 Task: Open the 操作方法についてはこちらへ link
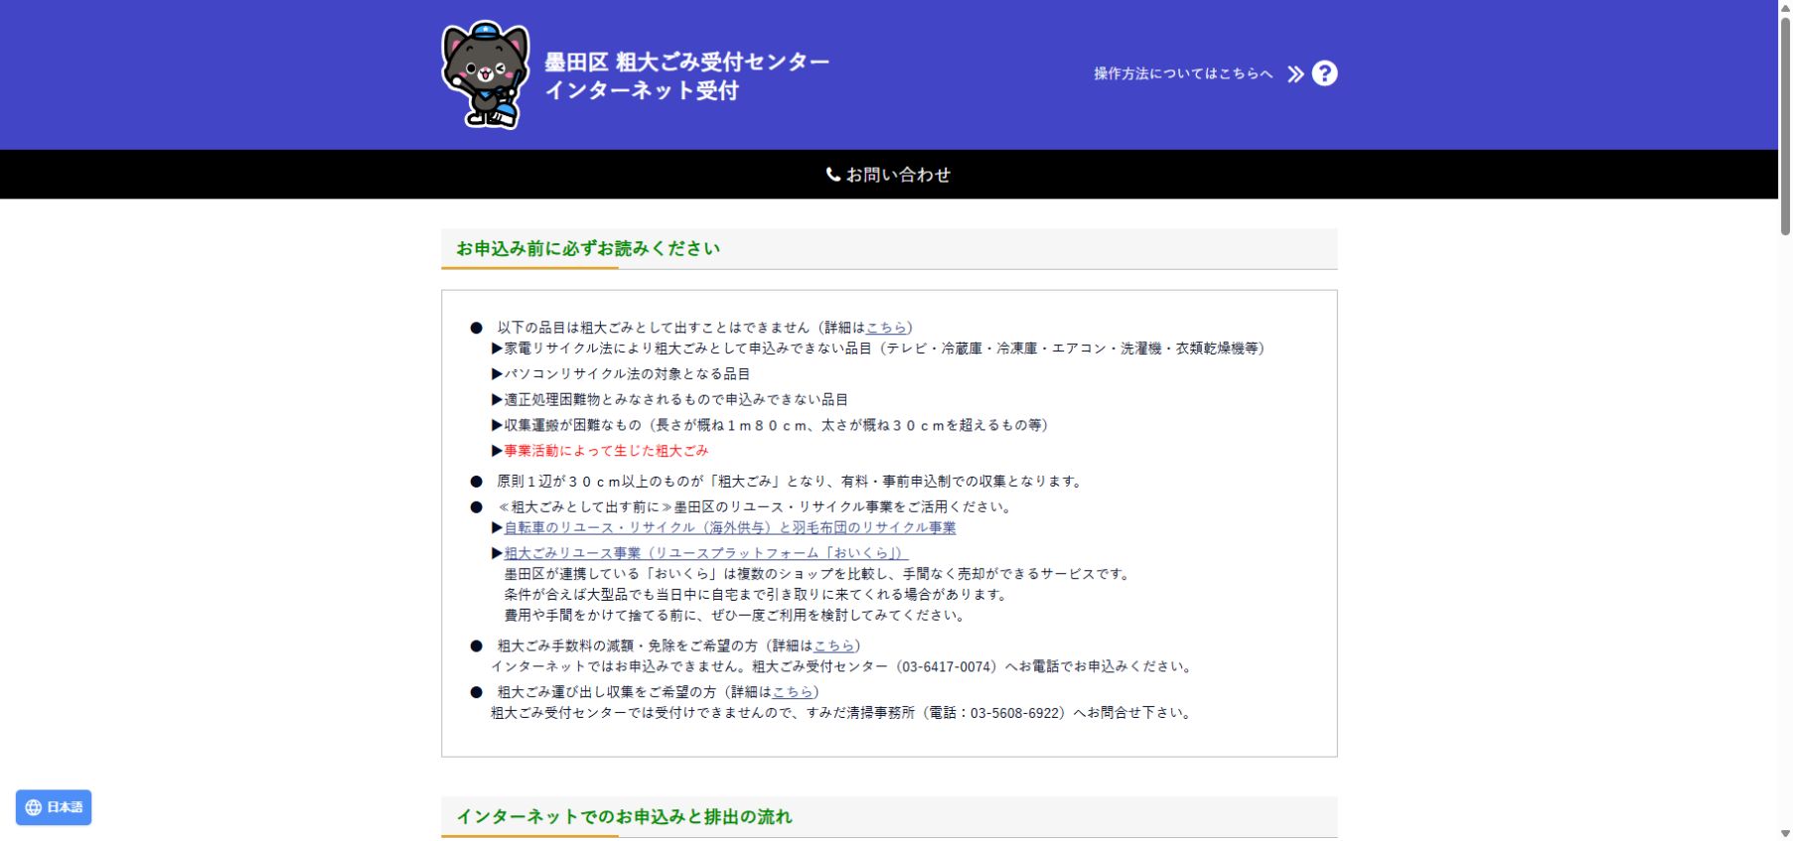click(1183, 73)
